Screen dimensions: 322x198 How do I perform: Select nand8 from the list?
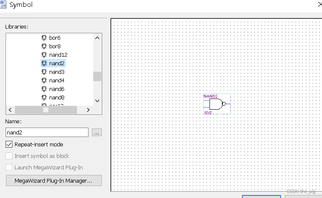click(57, 98)
